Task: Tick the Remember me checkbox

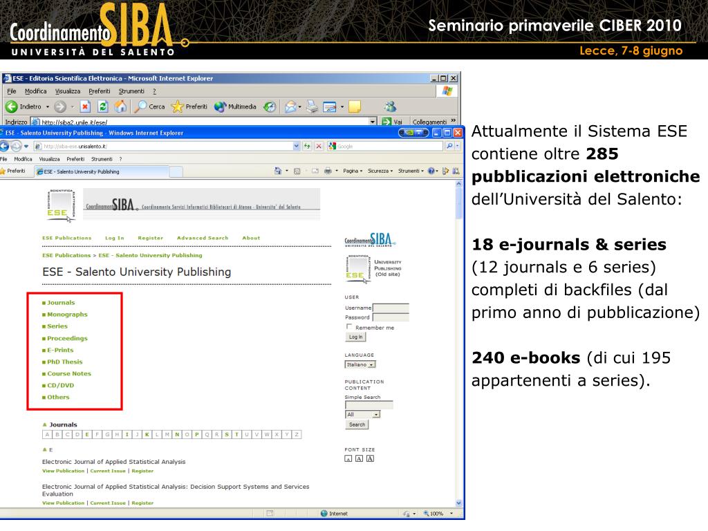Action: (x=348, y=326)
